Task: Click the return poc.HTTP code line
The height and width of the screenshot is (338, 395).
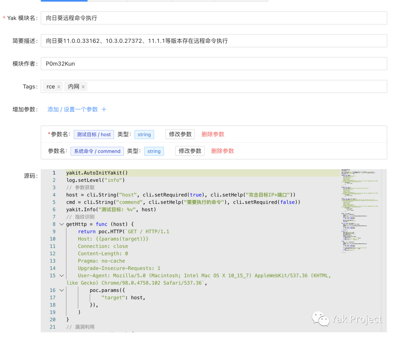Action: [124, 232]
